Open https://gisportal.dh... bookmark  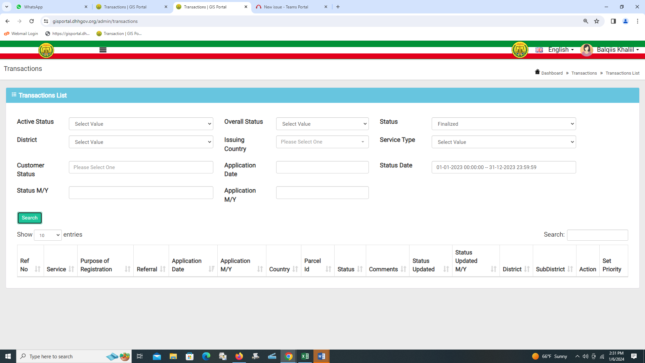coord(68,34)
